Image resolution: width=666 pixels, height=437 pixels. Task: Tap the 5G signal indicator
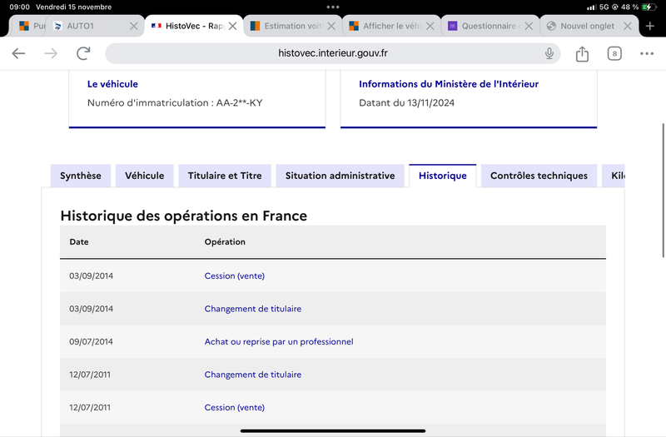pyautogui.click(x=604, y=7)
